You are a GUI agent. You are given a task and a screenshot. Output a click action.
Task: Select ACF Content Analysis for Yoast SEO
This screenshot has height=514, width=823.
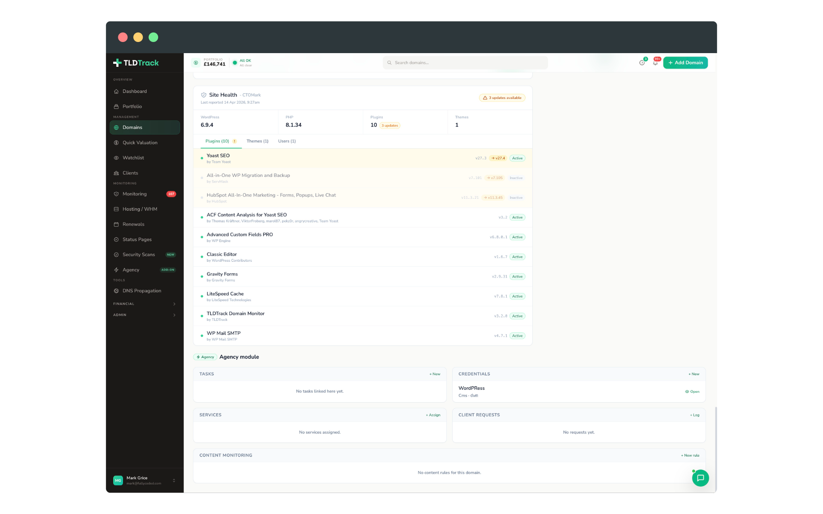point(363,218)
